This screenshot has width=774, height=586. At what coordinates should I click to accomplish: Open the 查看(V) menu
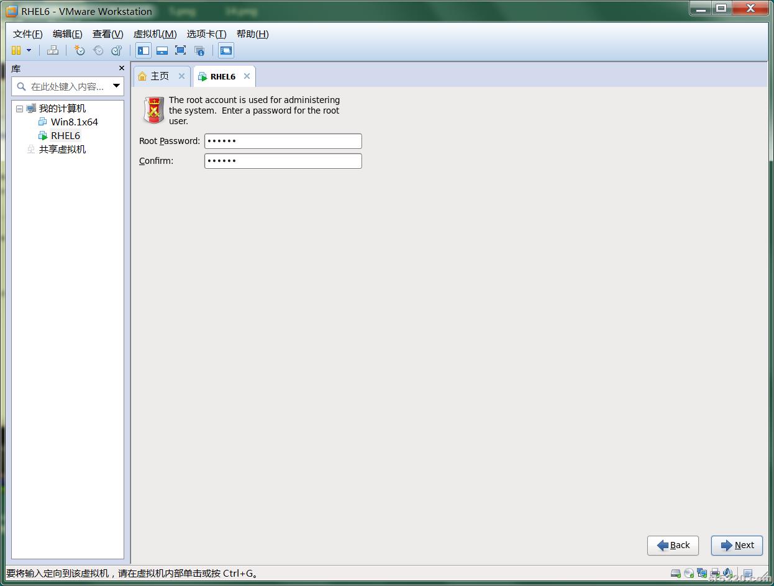(108, 34)
